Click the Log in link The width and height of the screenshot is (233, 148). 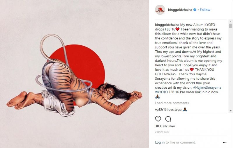click(x=160, y=142)
